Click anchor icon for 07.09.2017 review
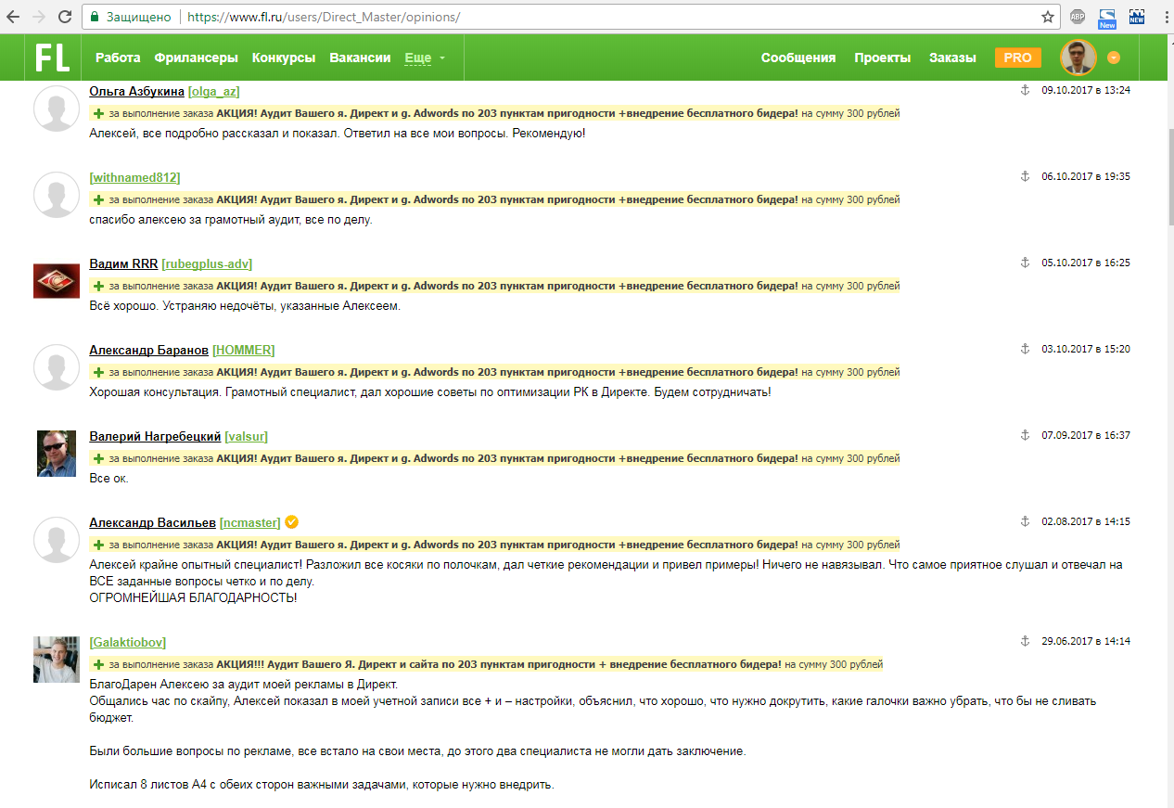The image size is (1174, 808). [1025, 435]
